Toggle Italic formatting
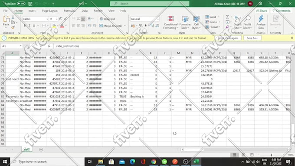The image size is (295, 166). 29,26
